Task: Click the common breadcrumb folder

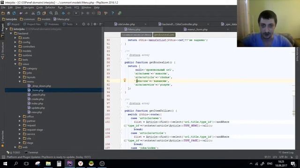Action: (27, 19)
